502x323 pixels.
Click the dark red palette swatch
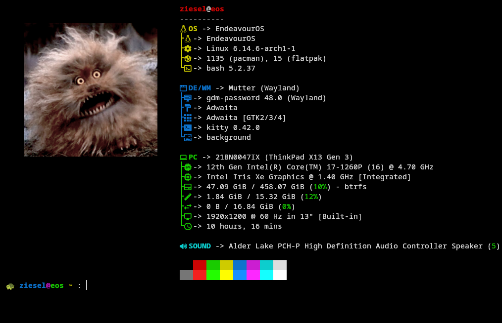point(200,265)
